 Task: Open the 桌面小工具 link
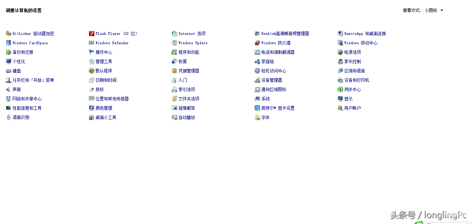pos(106,117)
